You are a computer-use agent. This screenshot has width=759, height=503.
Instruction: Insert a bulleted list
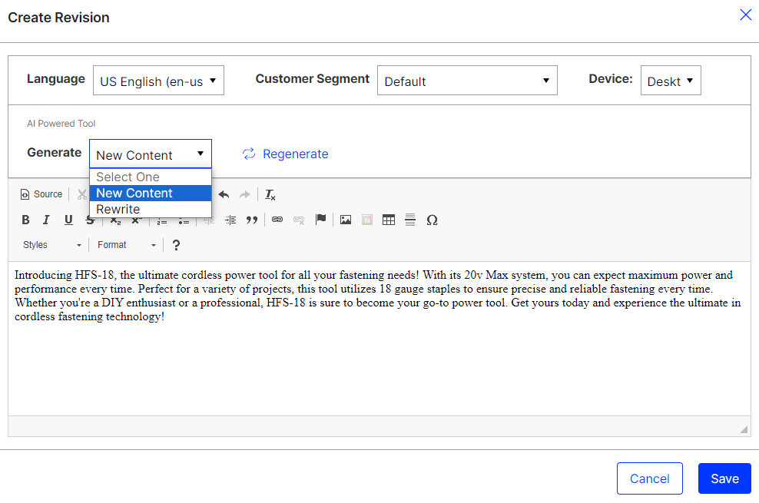[184, 221]
